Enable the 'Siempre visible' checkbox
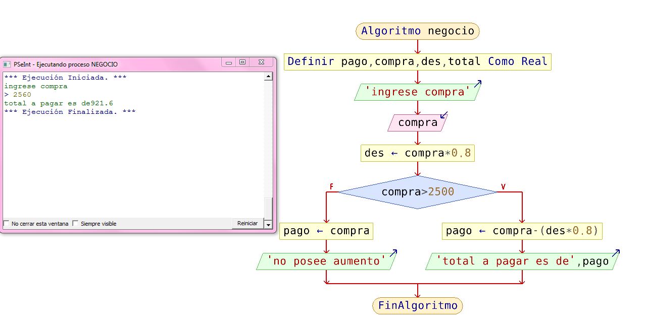646x330 pixels. [x=75, y=223]
